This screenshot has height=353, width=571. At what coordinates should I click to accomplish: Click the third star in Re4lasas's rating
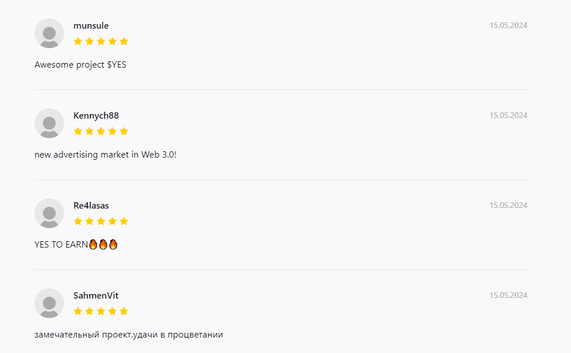pyautogui.click(x=101, y=221)
